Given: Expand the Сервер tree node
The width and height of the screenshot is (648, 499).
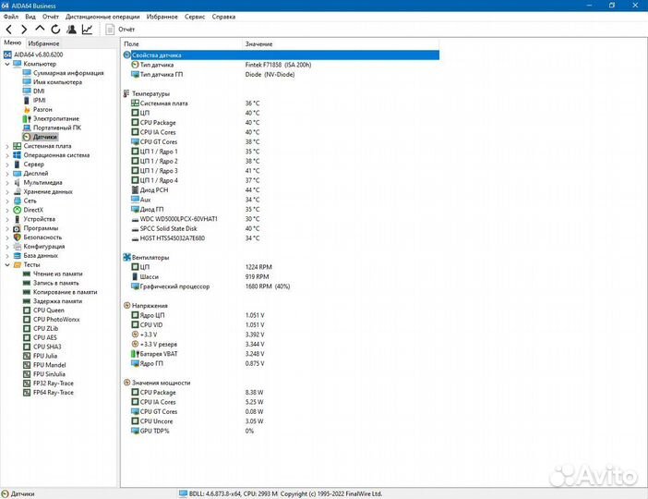Looking at the screenshot, I should [7, 164].
